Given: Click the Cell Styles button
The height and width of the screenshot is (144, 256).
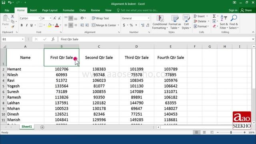Looking at the screenshot, I should click(x=186, y=22).
